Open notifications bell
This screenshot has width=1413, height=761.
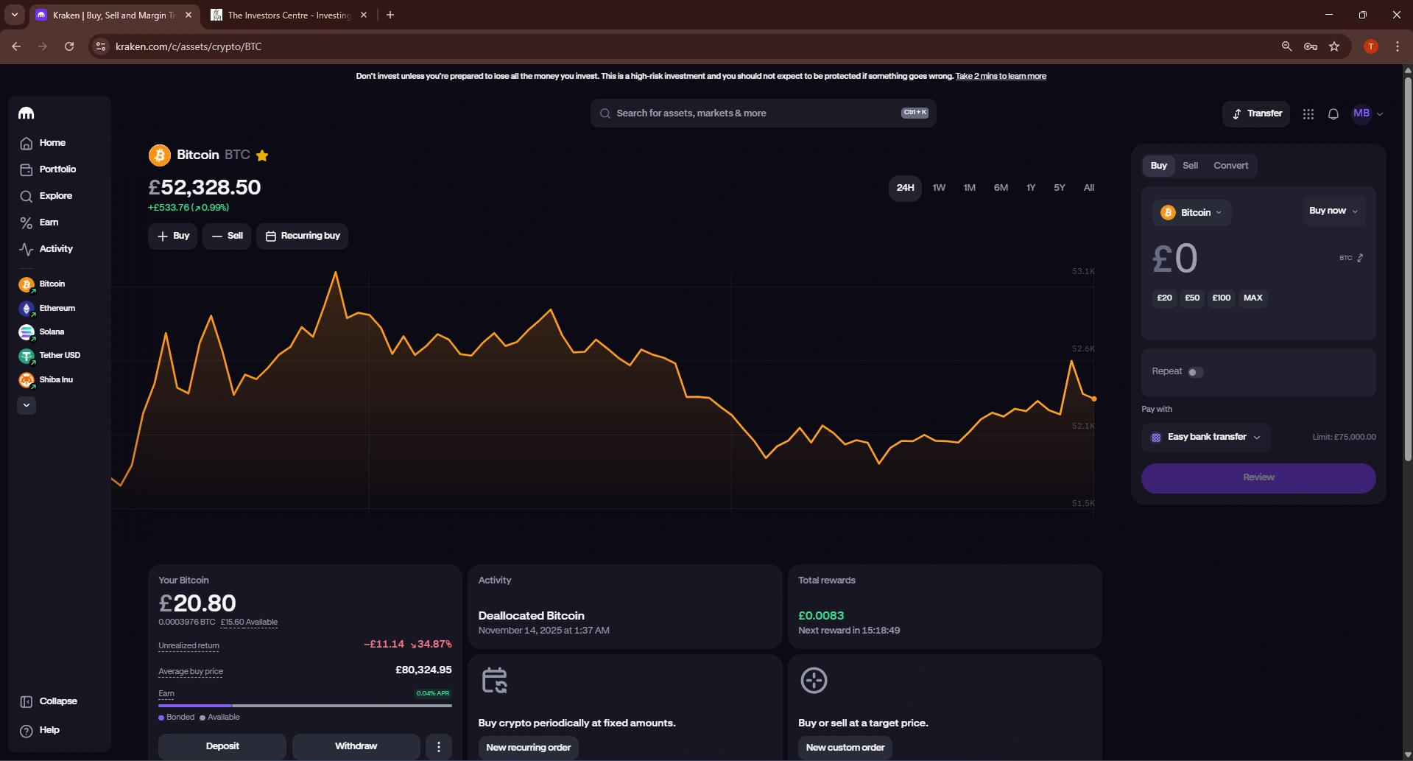click(x=1333, y=114)
